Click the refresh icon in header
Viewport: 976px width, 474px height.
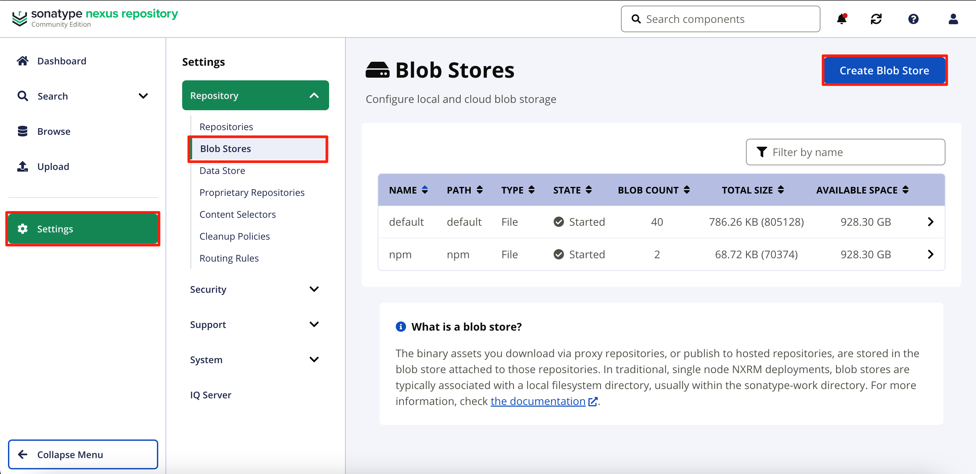(x=876, y=19)
